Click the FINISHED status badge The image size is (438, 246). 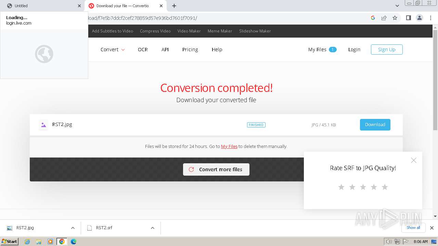(256, 125)
